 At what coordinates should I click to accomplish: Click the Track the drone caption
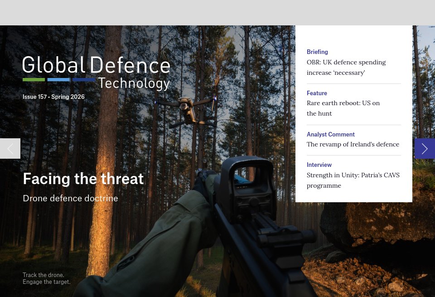46,278
